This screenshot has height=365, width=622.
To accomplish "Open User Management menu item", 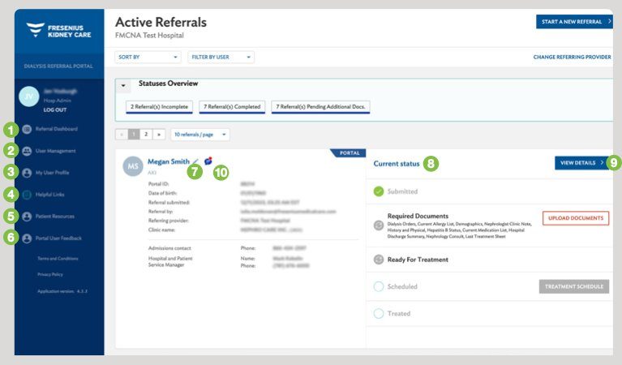I will click(x=55, y=151).
